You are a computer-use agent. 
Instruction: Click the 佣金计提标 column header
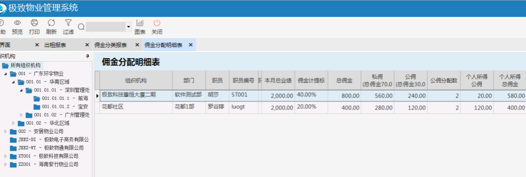tap(311, 80)
